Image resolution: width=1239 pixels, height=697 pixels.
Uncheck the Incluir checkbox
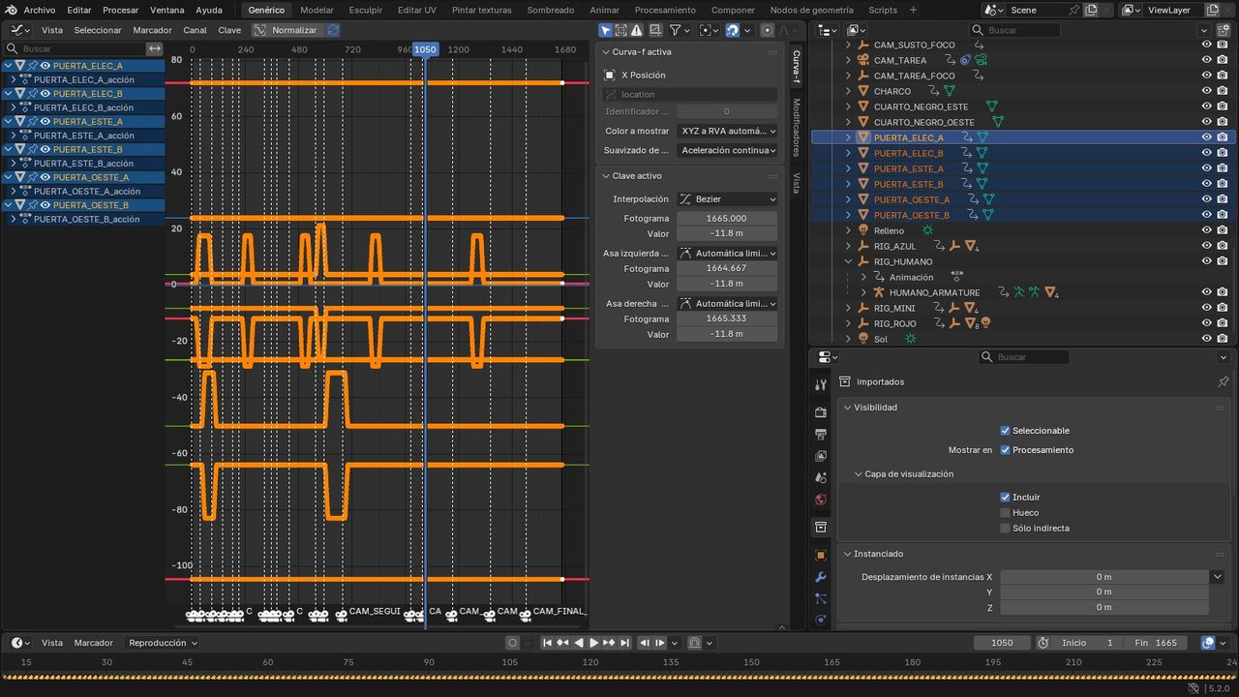coord(1005,497)
